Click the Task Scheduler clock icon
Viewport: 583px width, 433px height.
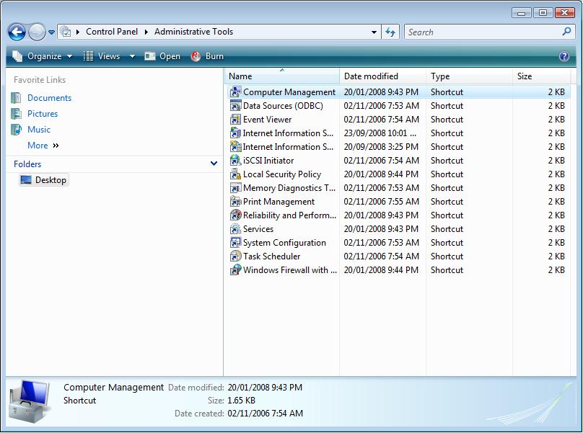235,256
